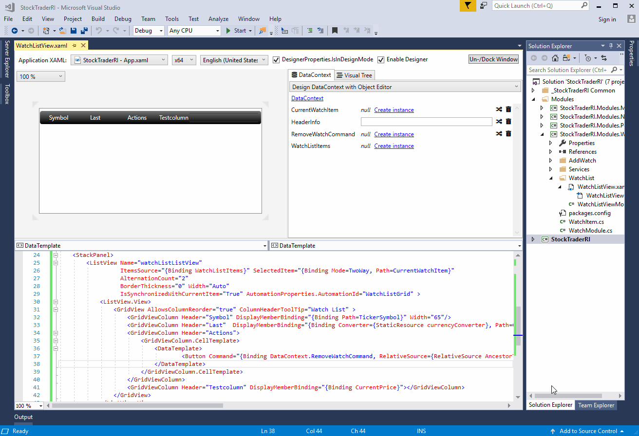
Task: Uncheck DesignerProperties.IsInDesignMode
Action: click(276, 60)
